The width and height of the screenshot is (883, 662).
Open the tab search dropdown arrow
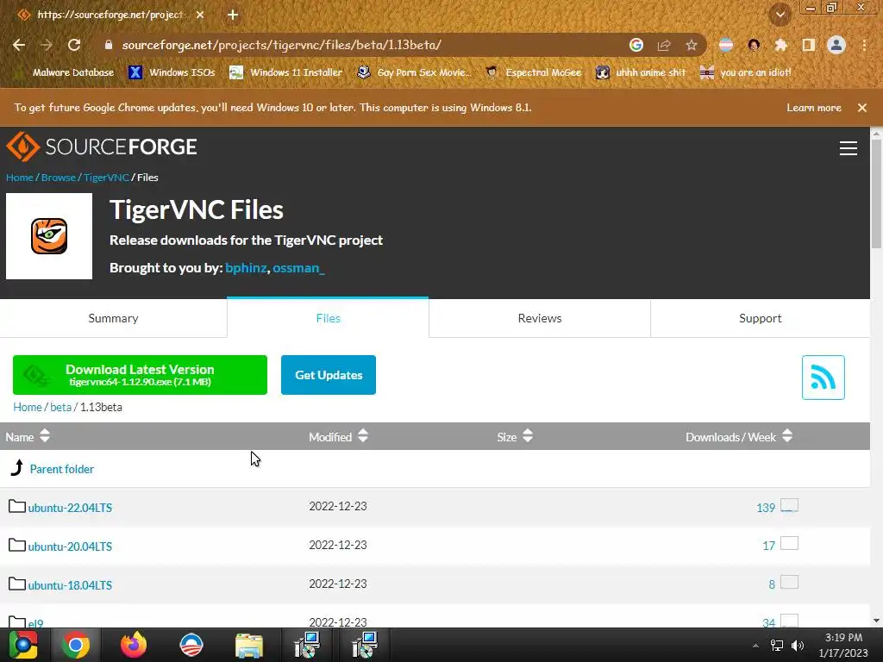[780, 16]
